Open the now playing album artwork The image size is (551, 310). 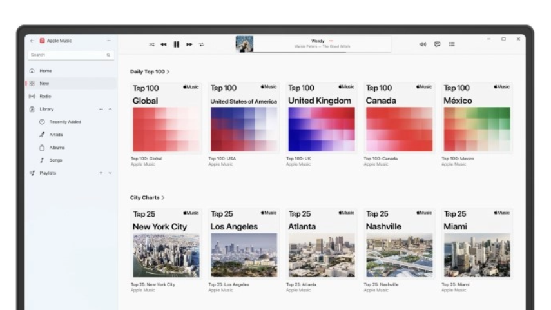pos(244,44)
